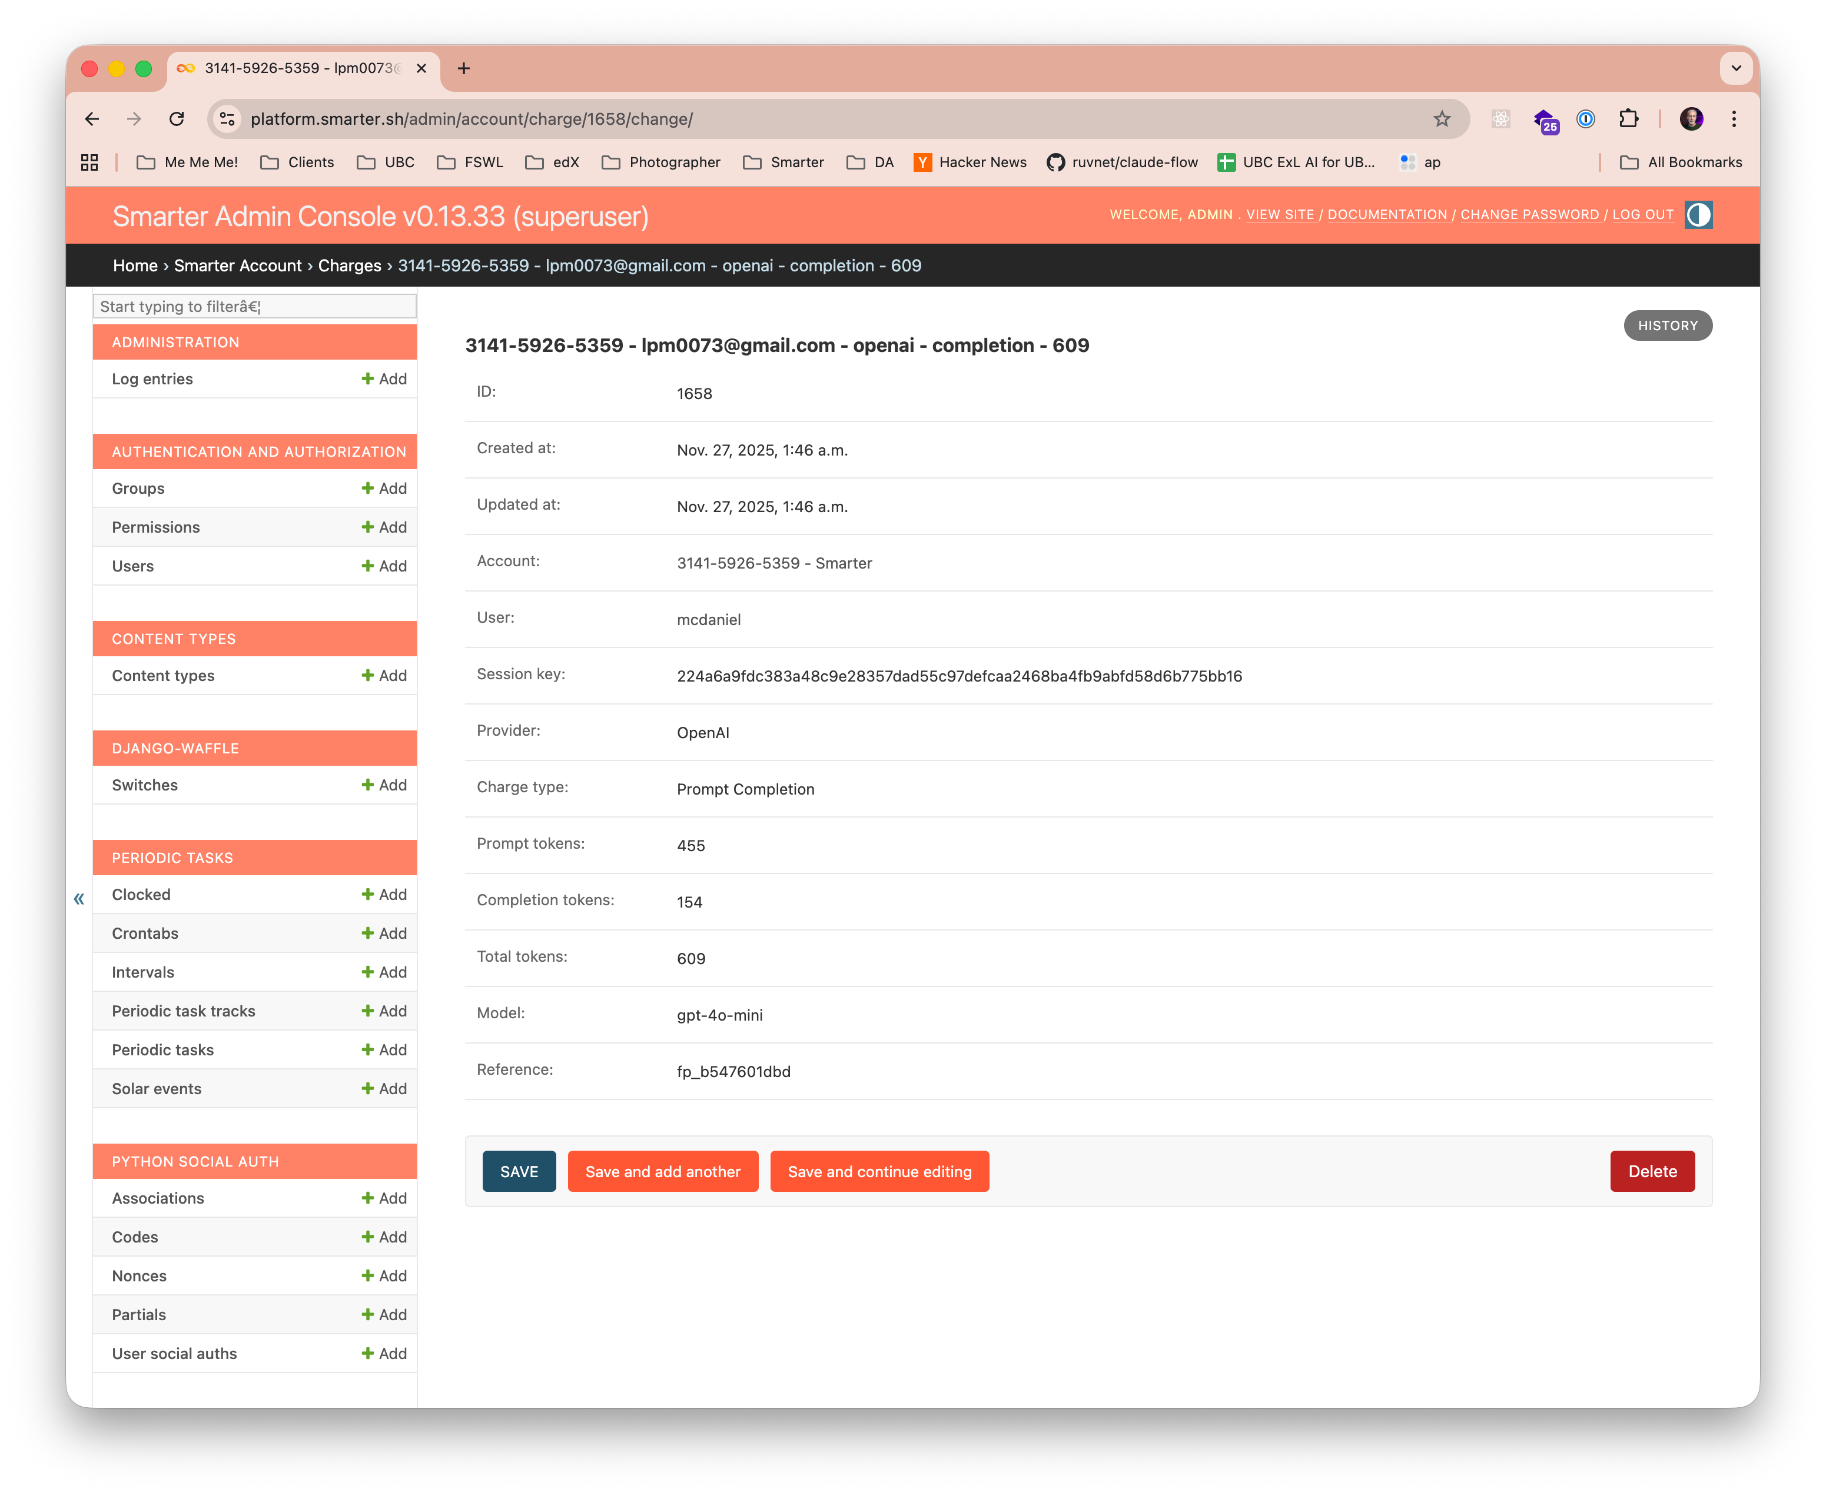
Task: Click Smarter Account breadcrumb link
Action: pyautogui.click(x=238, y=265)
